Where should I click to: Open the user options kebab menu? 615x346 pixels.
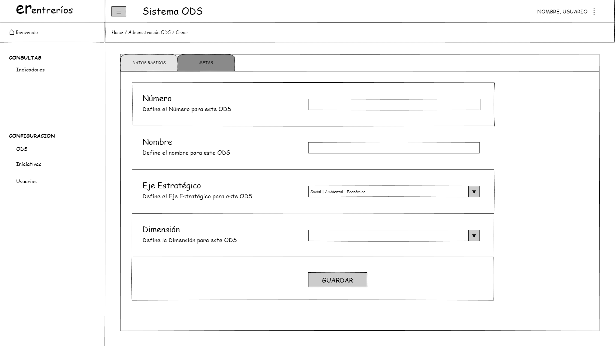[x=594, y=12]
